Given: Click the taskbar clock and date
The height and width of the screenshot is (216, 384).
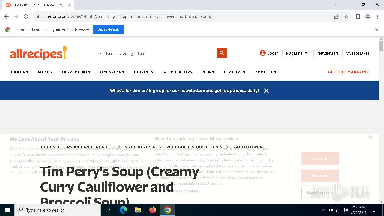Looking at the screenshot, I should (x=358, y=210).
